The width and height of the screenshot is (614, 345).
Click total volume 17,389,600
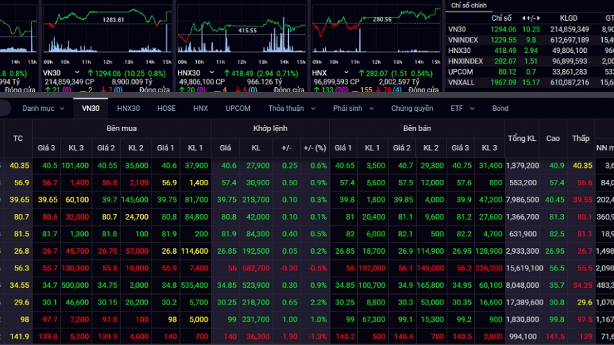point(524,302)
